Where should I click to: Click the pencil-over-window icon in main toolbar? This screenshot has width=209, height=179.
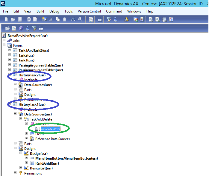click(x=135, y=19)
